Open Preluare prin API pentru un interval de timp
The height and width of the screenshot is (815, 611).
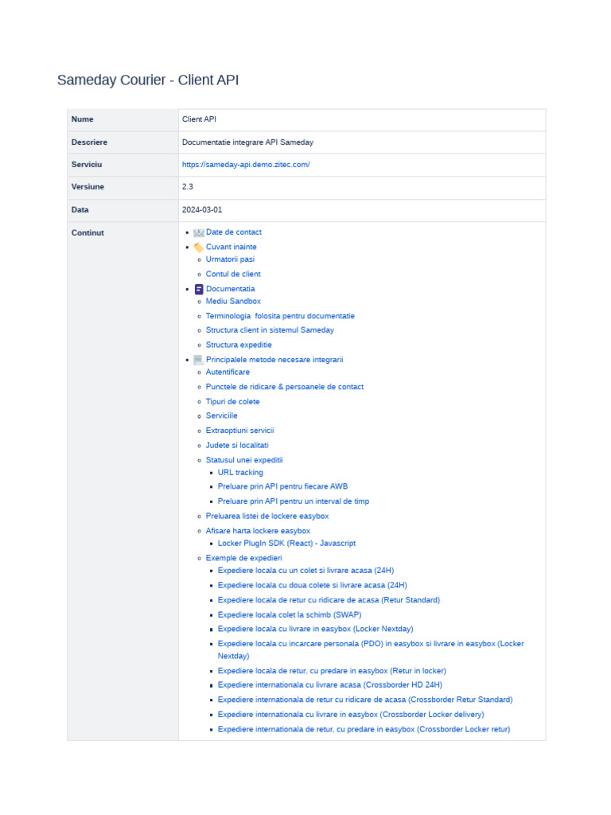pyautogui.click(x=294, y=501)
